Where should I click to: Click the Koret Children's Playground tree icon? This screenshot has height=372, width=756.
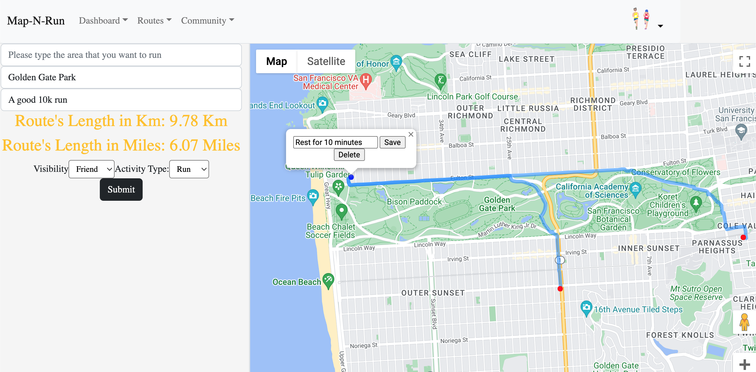point(696,204)
